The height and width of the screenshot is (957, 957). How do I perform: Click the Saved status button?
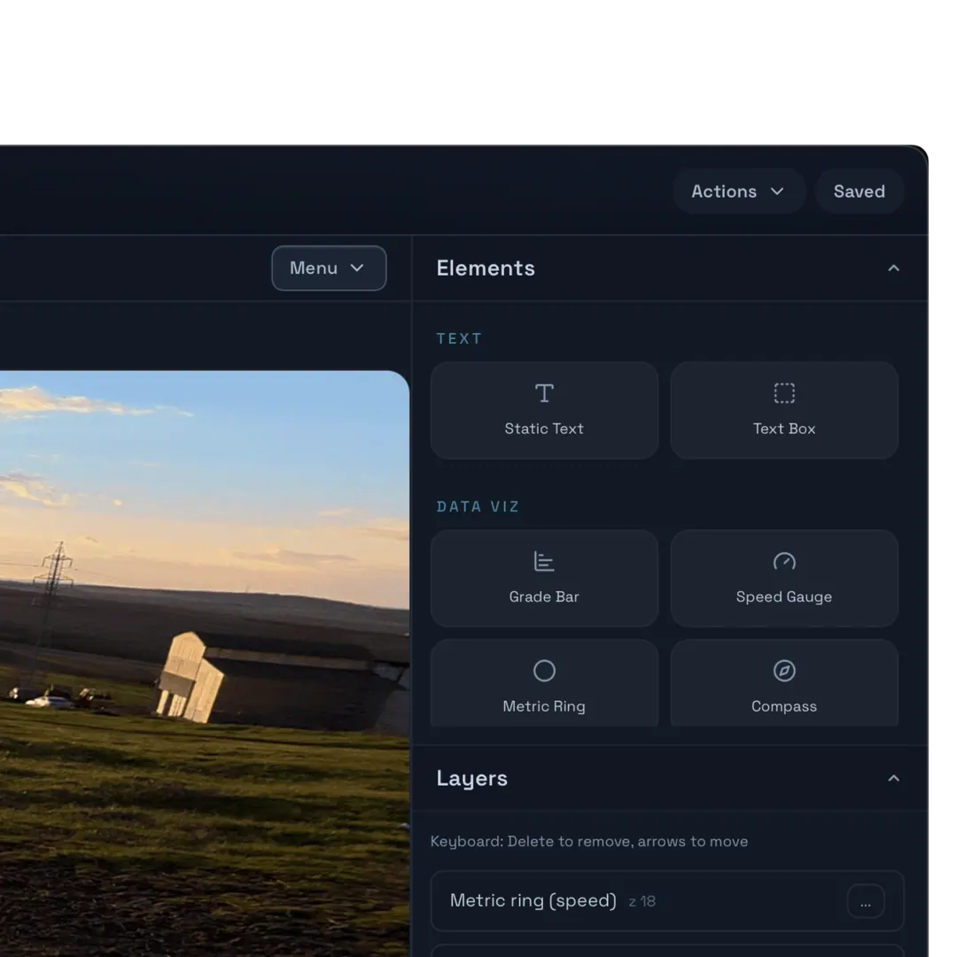859,191
